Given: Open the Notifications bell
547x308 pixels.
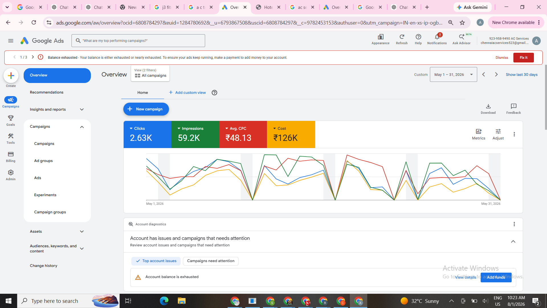Looking at the screenshot, I should (x=437, y=39).
